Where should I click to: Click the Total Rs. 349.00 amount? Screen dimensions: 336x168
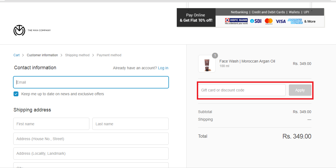coord(297,136)
